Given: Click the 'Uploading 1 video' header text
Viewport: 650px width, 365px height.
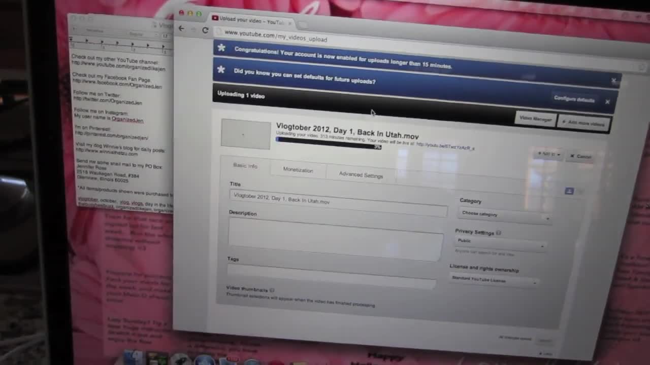Looking at the screenshot, I should pyautogui.click(x=241, y=95).
